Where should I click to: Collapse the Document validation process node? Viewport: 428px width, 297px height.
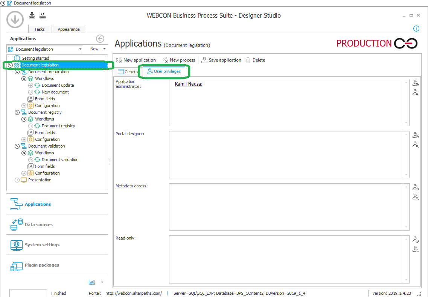(17, 146)
